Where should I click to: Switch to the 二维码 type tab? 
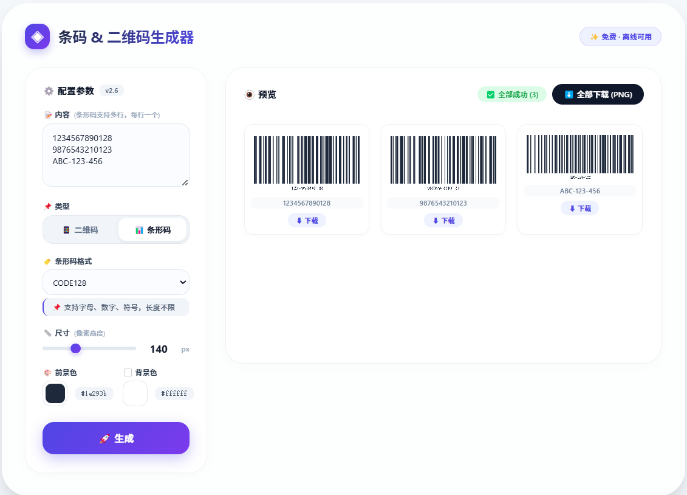(x=81, y=230)
